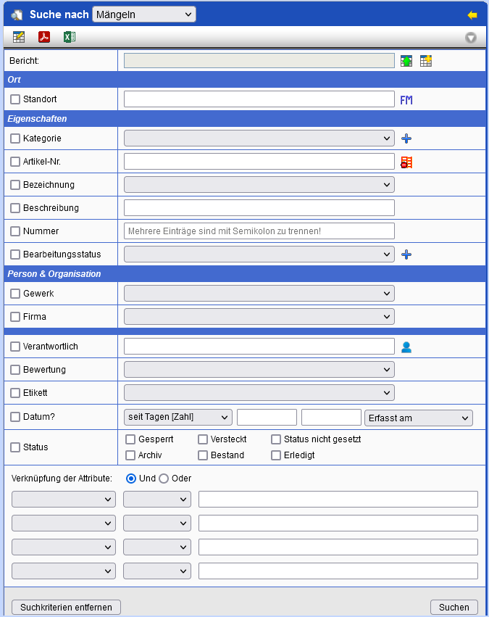Open the article picker icon beside Artikel-Nr.

coord(406,162)
